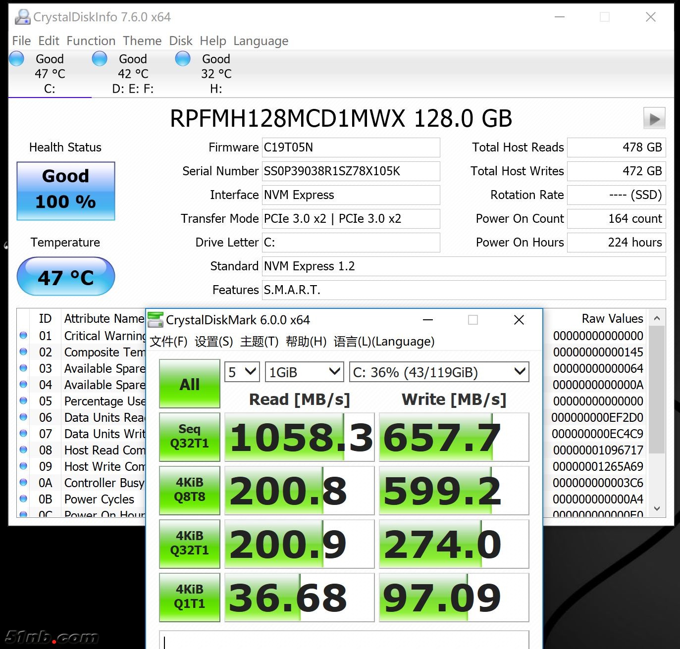Click status dot for Critical Warning row

tap(23, 336)
